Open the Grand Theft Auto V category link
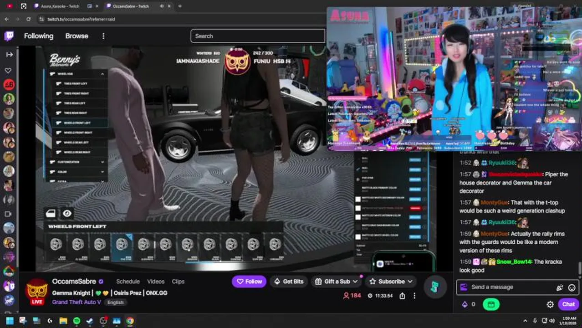The image size is (582, 328). 76,302
